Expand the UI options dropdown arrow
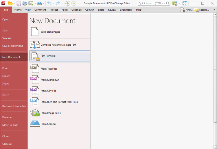 [x=179, y=3]
